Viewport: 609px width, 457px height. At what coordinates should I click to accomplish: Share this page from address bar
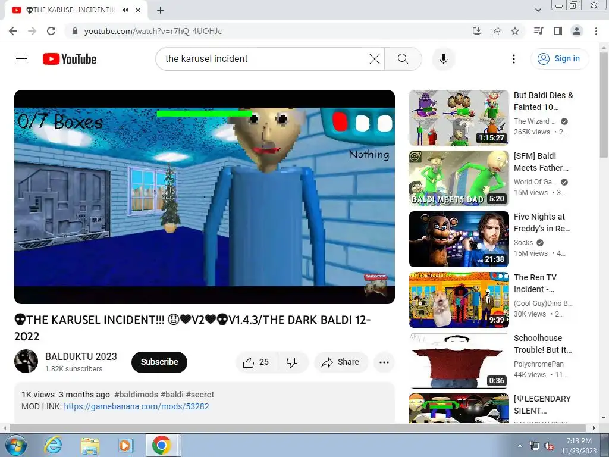(496, 31)
